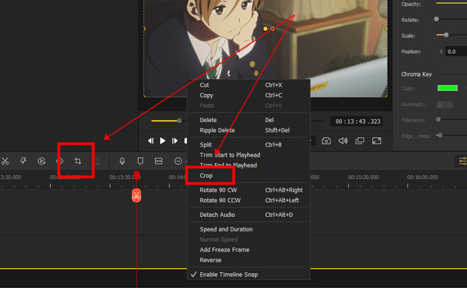Play the video preview
The width and height of the screenshot is (467, 288).
point(162,141)
